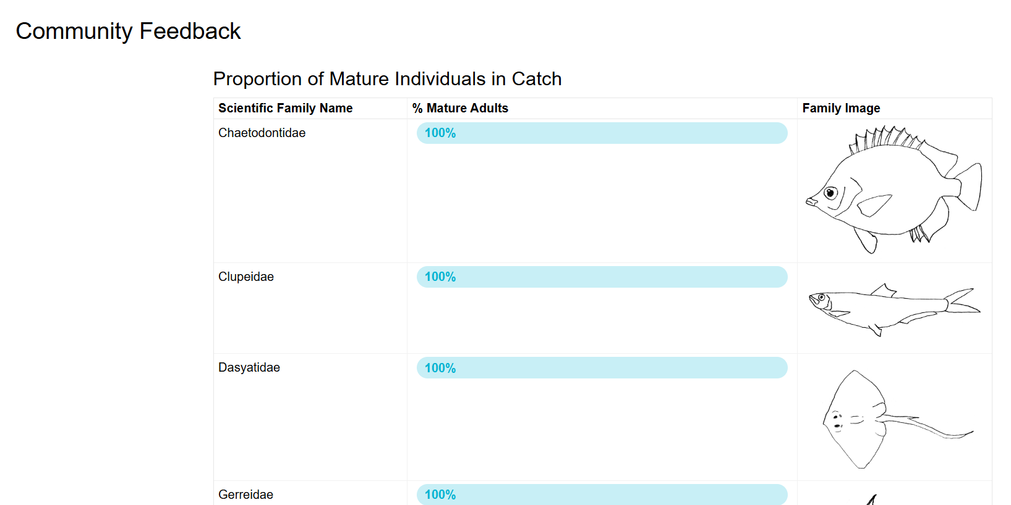Select the Chaetodontidae family name cell
The width and height of the screenshot is (1011, 505).
coord(262,133)
